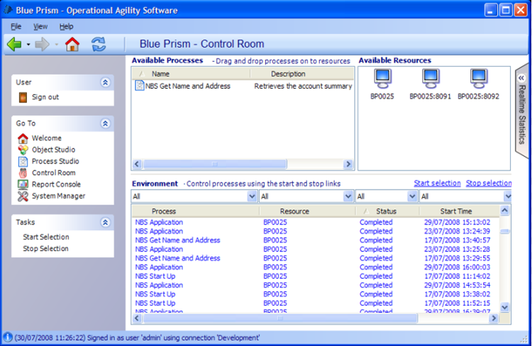This screenshot has width=532, height=346.
Task: Click the green Back arrow icon
Action: tap(13, 45)
